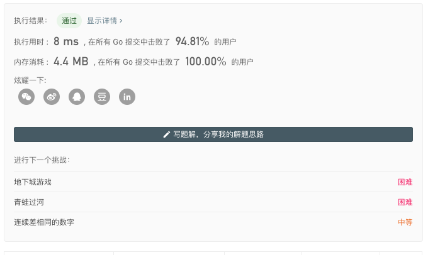Click 困难 label beside 青蛙过河

tap(405, 202)
